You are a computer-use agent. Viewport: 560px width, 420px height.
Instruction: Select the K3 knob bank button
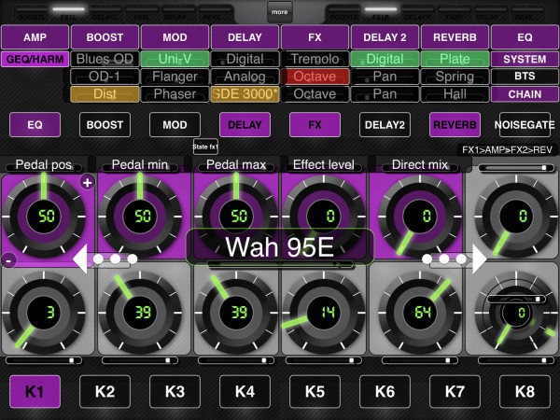click(175, 391)
